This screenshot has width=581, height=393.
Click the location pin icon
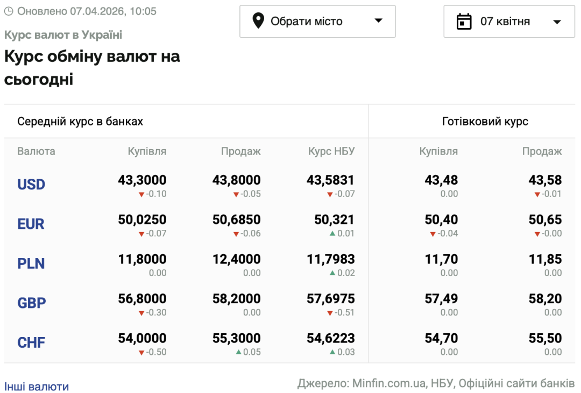point(258,22)
